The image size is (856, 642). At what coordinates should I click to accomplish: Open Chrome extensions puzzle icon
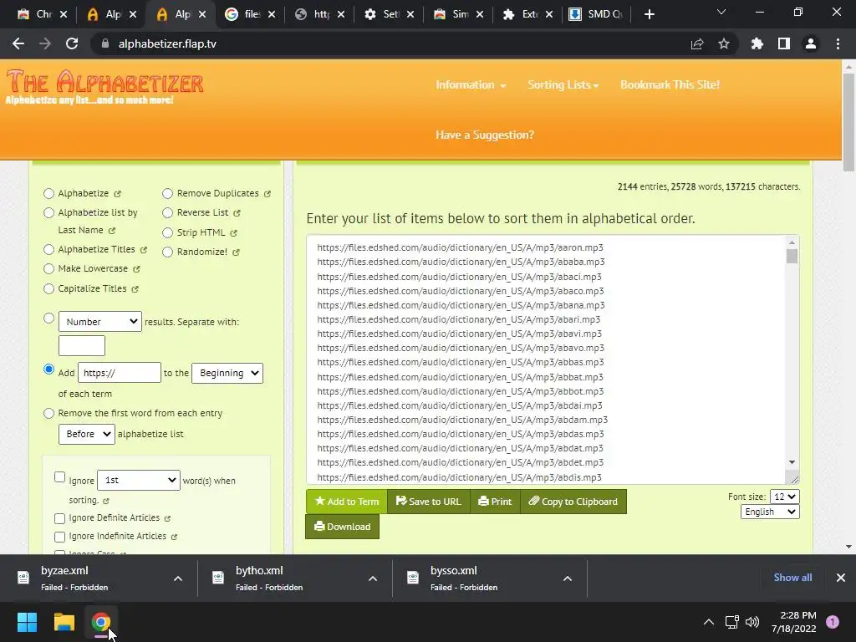pyautogui.click(x=757, y=43)
